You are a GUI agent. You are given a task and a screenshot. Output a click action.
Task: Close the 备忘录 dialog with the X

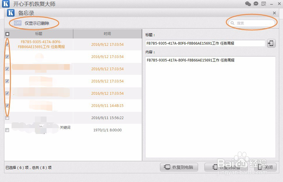pyautogui.click(x=274, y=13)
